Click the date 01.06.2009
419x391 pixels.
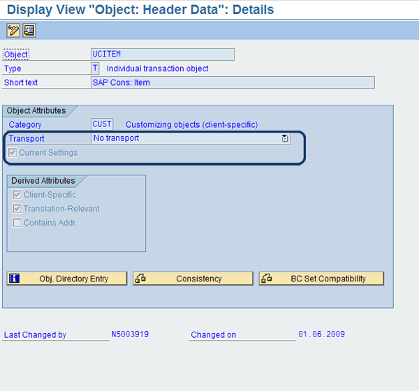[321, 334]
